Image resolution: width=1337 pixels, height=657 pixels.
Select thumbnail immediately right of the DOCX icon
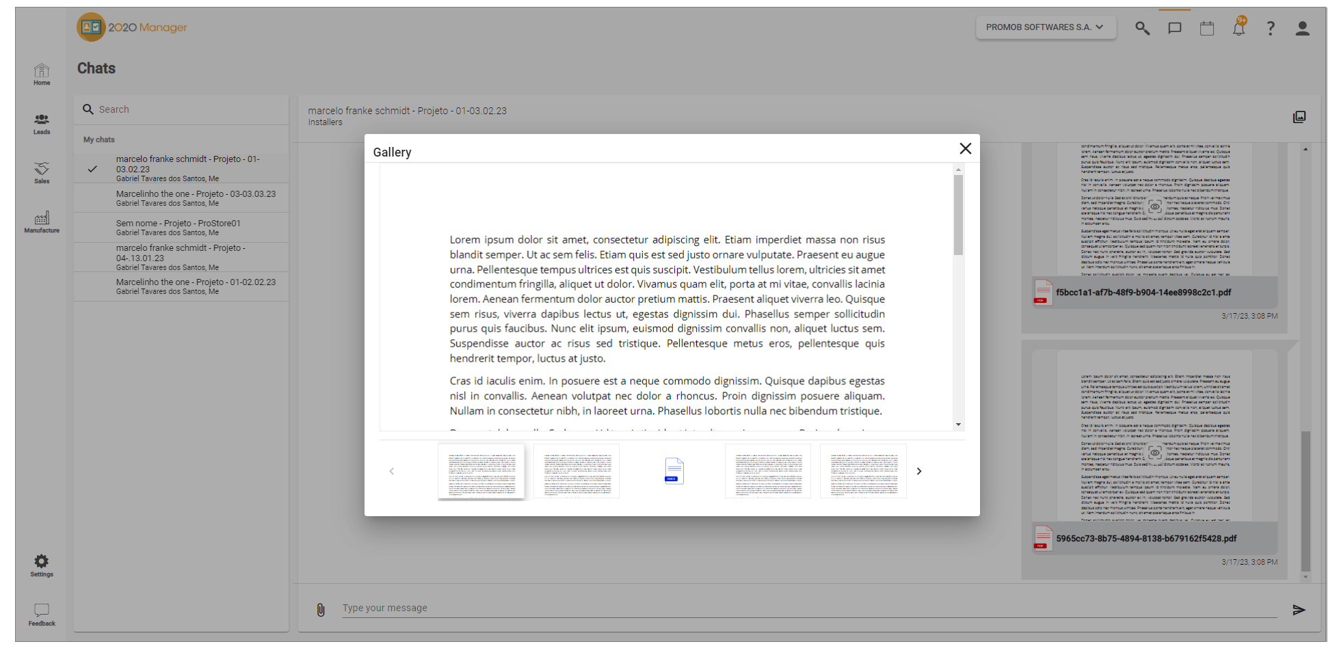click(x=768, y=471)
